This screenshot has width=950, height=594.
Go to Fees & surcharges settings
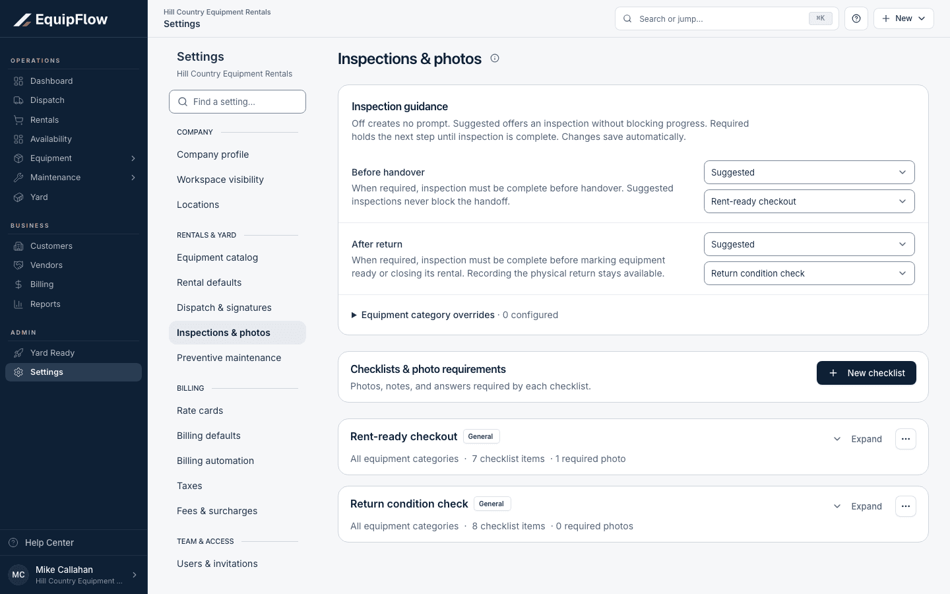[x=237, y=511]
